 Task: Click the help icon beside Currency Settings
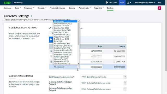coord(32,16)
